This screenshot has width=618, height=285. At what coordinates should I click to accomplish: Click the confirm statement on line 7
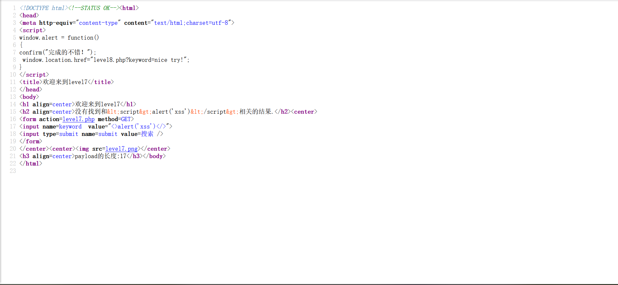58,52
